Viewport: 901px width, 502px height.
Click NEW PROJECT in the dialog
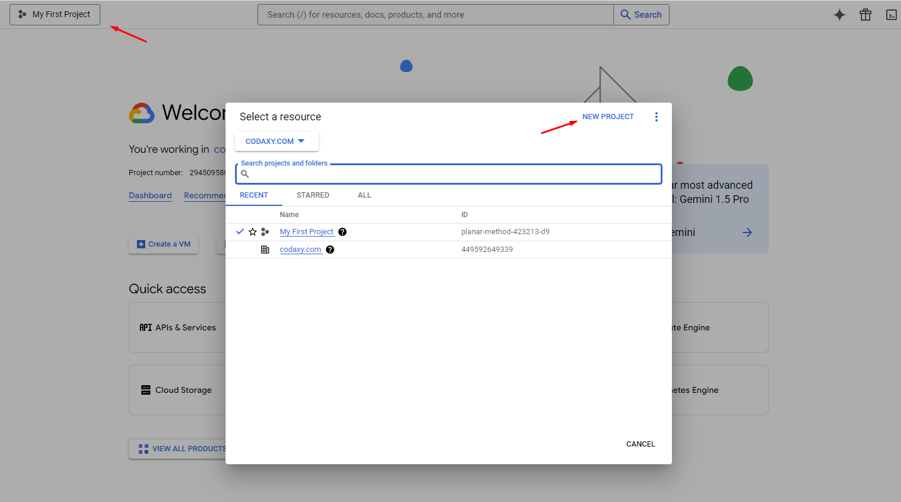point(608,116)
